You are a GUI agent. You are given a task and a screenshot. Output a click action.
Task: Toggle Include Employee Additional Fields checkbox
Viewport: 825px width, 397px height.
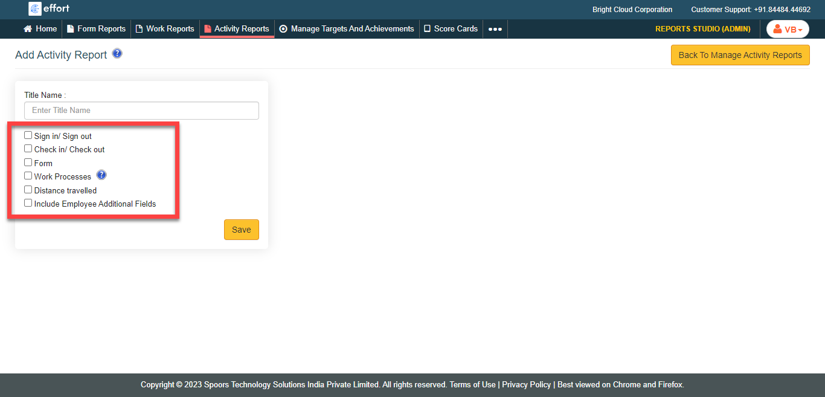[28, 203]
